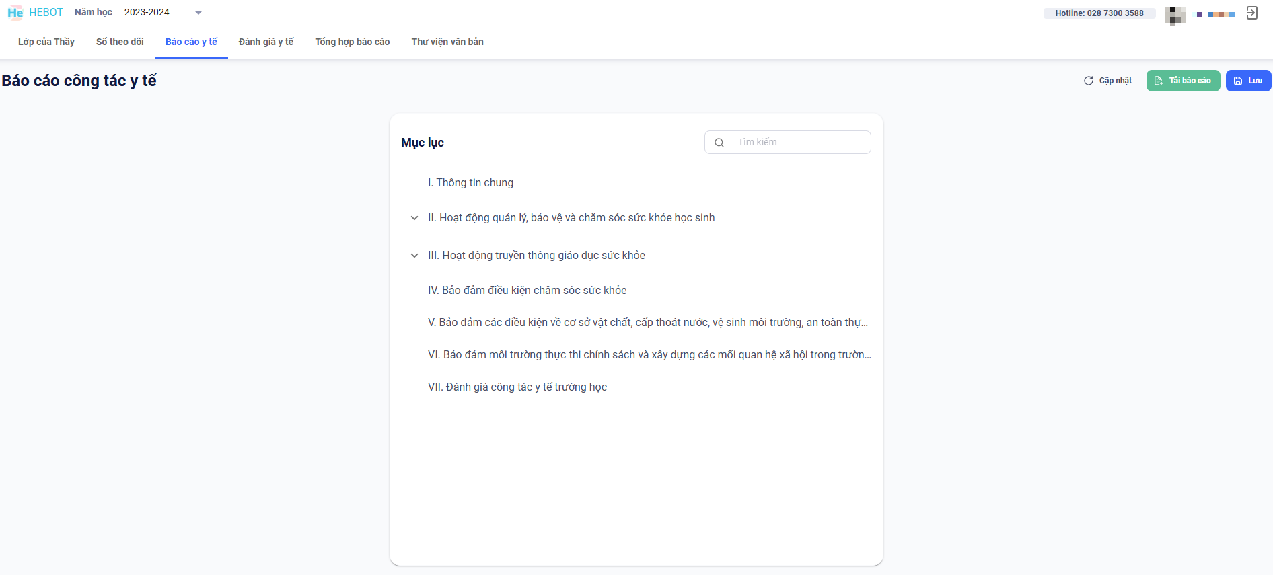Viewport: 1273px width, 575px height.
Task: Download report with Tải báo cáo button
Action: pyautogui.click(x=1183, y=81)
